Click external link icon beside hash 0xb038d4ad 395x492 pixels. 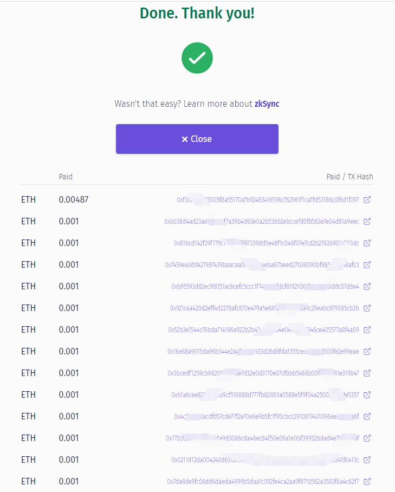367,222
